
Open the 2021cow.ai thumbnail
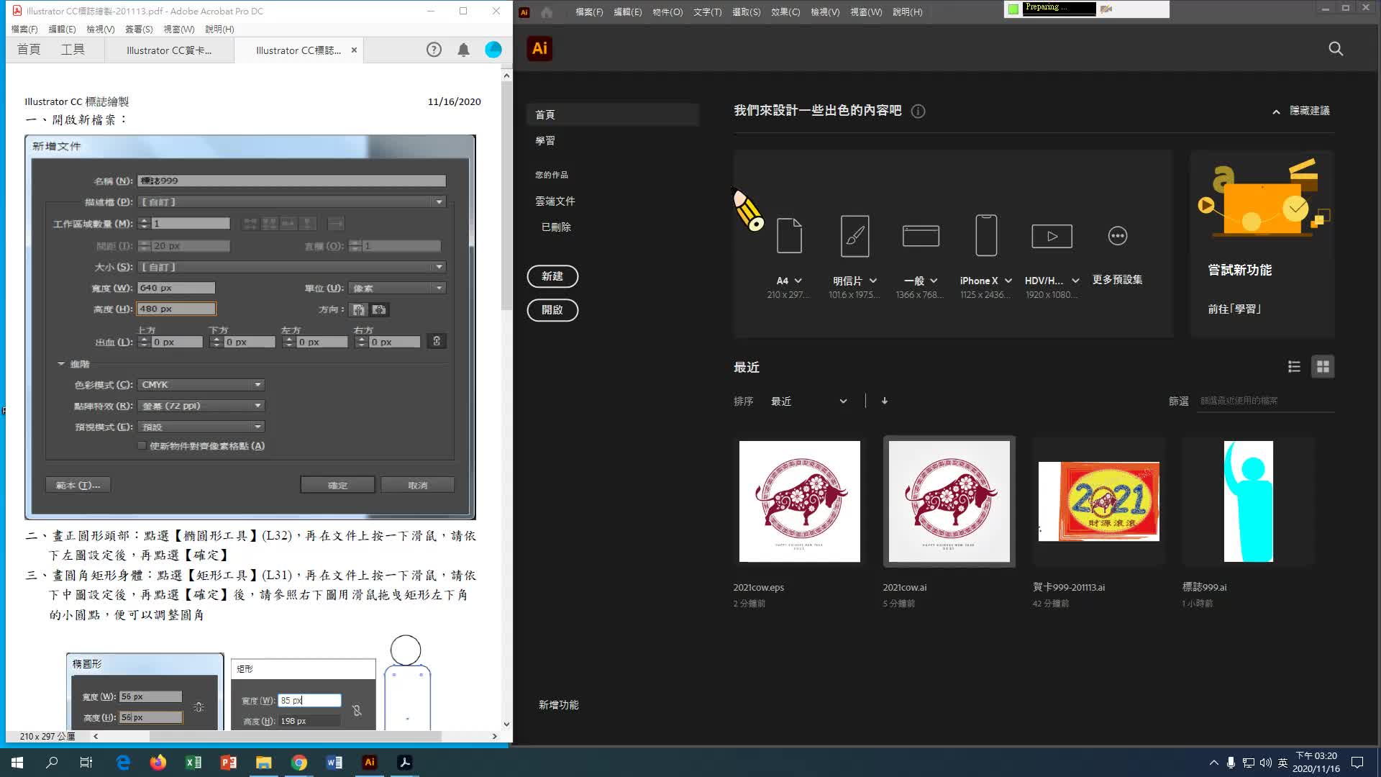(949, 501)
